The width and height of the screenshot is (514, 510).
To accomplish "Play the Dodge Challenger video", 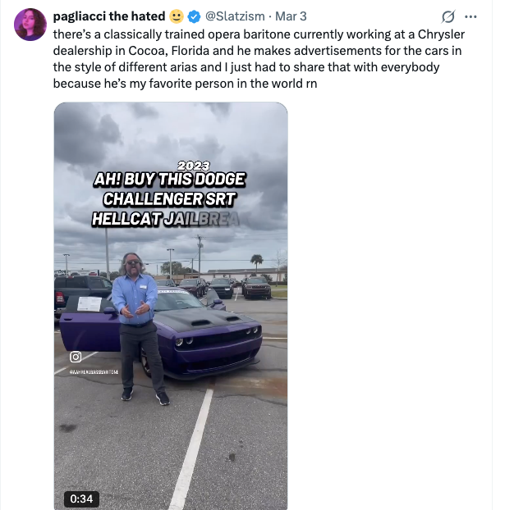I will point(171,306).
